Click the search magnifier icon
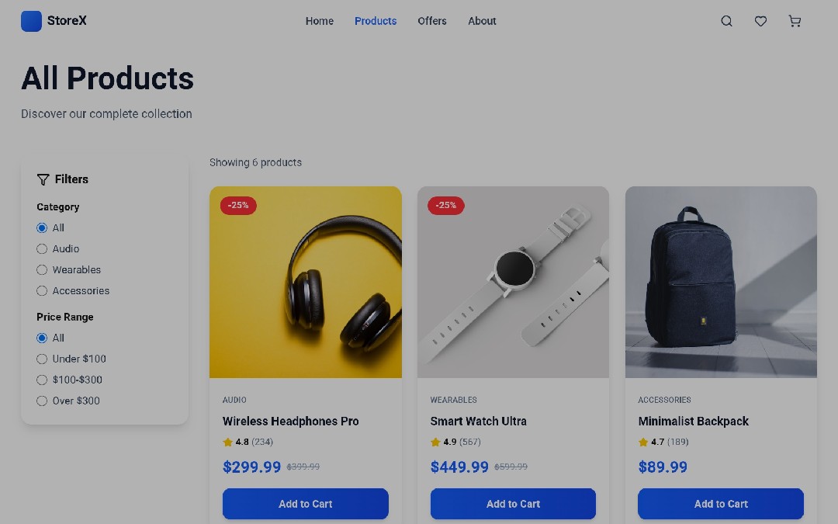Viewport: 838px width, 524px height. click(726, 21)
